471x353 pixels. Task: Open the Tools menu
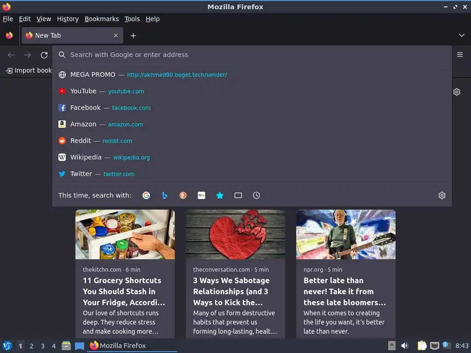132,19
